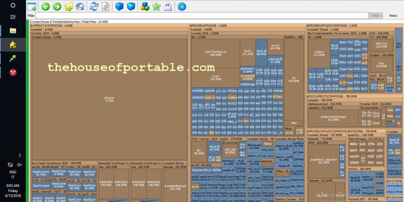Click the green Back arrow in the toolbar
The image size is (404, 202).
coord(45,6)
